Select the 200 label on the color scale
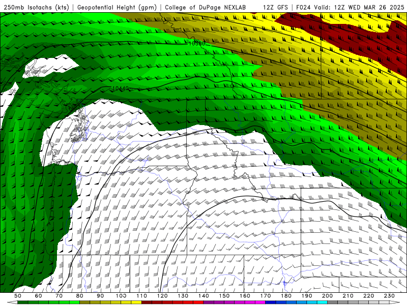 tap(327, 296)
